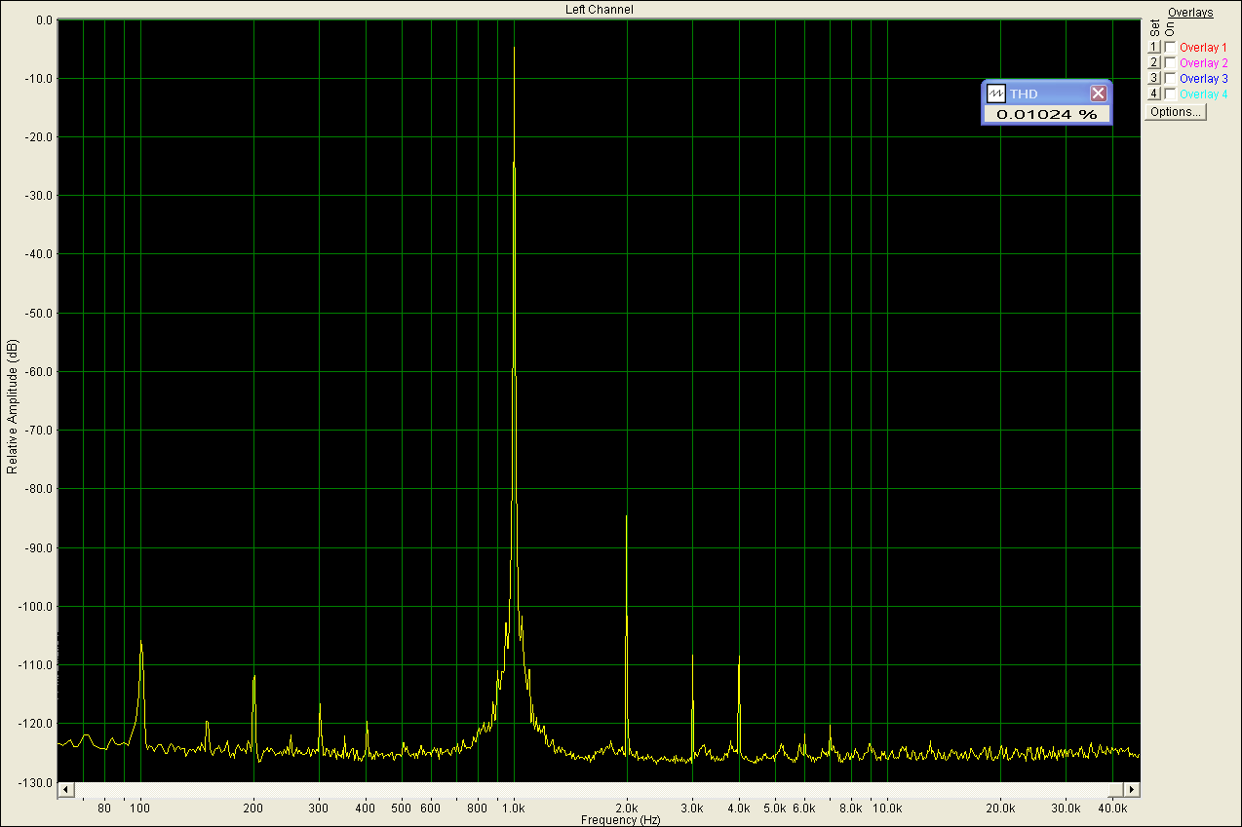
Task: Click the horizontal scrollbar left arrow
Action: [65, 789]
